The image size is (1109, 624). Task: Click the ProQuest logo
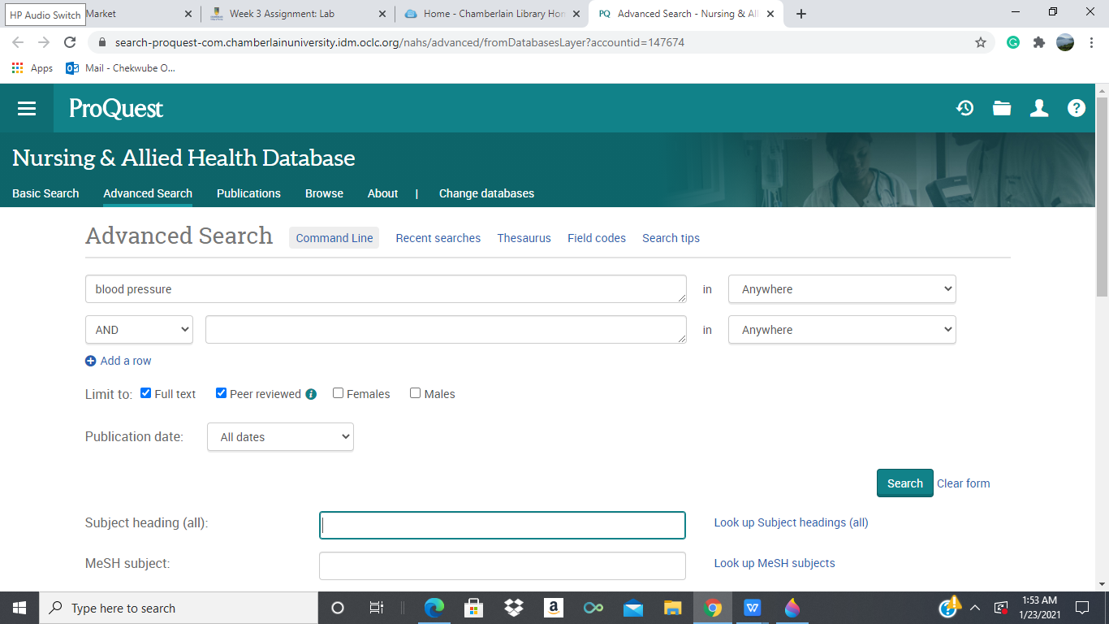click(x=116, y=108)
